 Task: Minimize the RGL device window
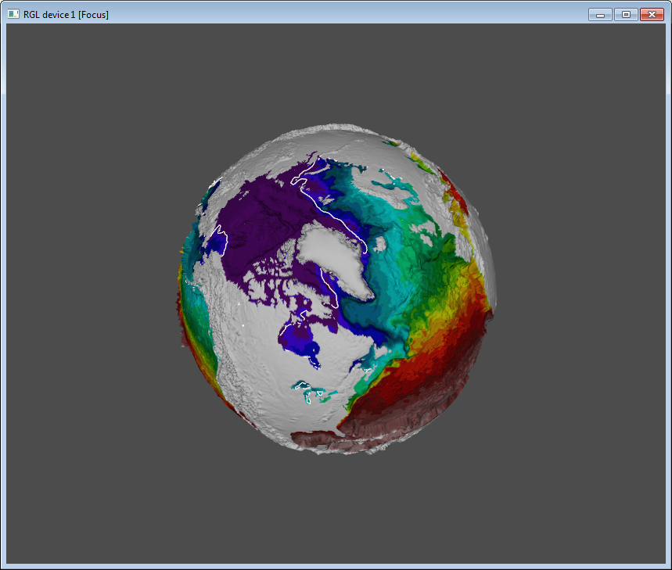[x=600, y=15]
